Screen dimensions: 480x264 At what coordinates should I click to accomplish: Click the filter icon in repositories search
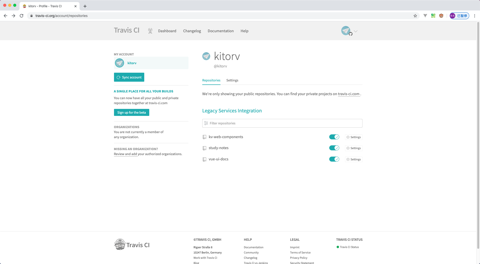206,123
